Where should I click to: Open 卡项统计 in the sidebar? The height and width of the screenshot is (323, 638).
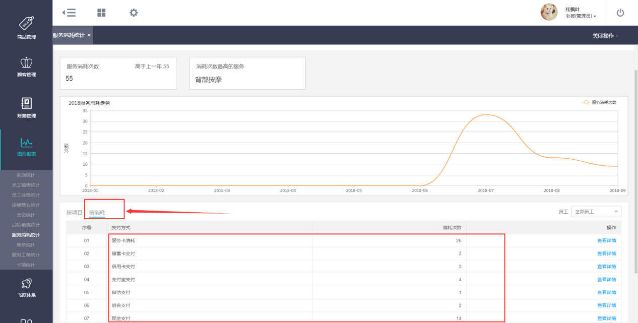tap(26, 265)
